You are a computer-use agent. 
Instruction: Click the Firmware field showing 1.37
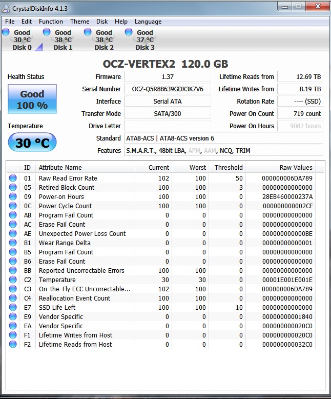point(168,76)
